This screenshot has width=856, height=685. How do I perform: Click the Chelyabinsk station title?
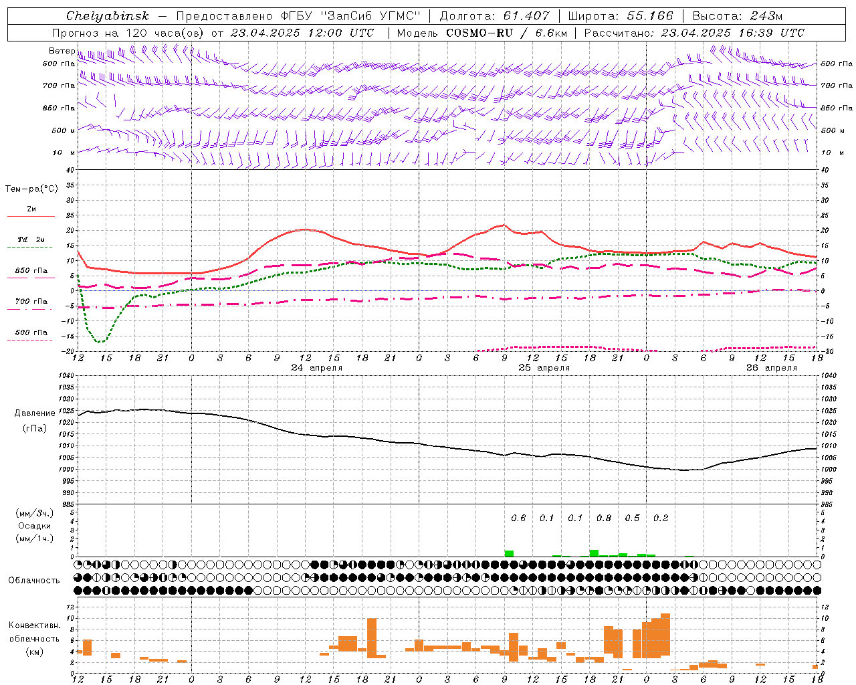[x=108, y=16]
